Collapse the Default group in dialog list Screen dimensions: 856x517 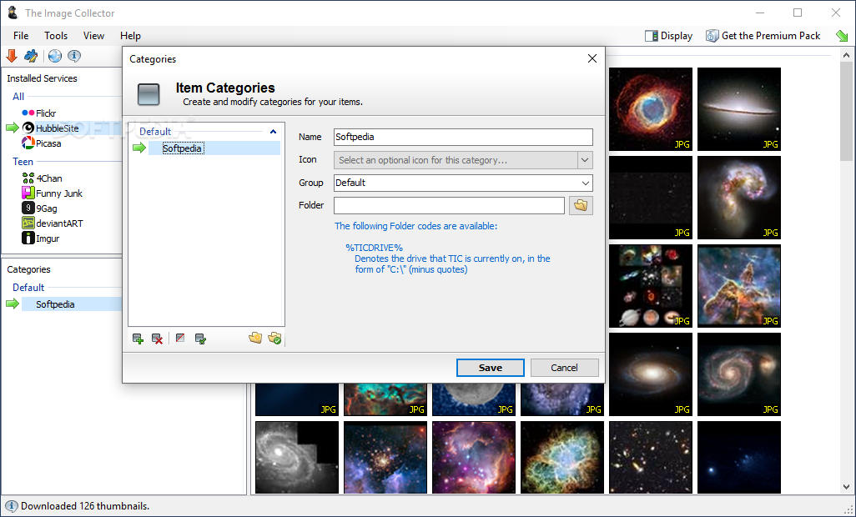(273, 132)
